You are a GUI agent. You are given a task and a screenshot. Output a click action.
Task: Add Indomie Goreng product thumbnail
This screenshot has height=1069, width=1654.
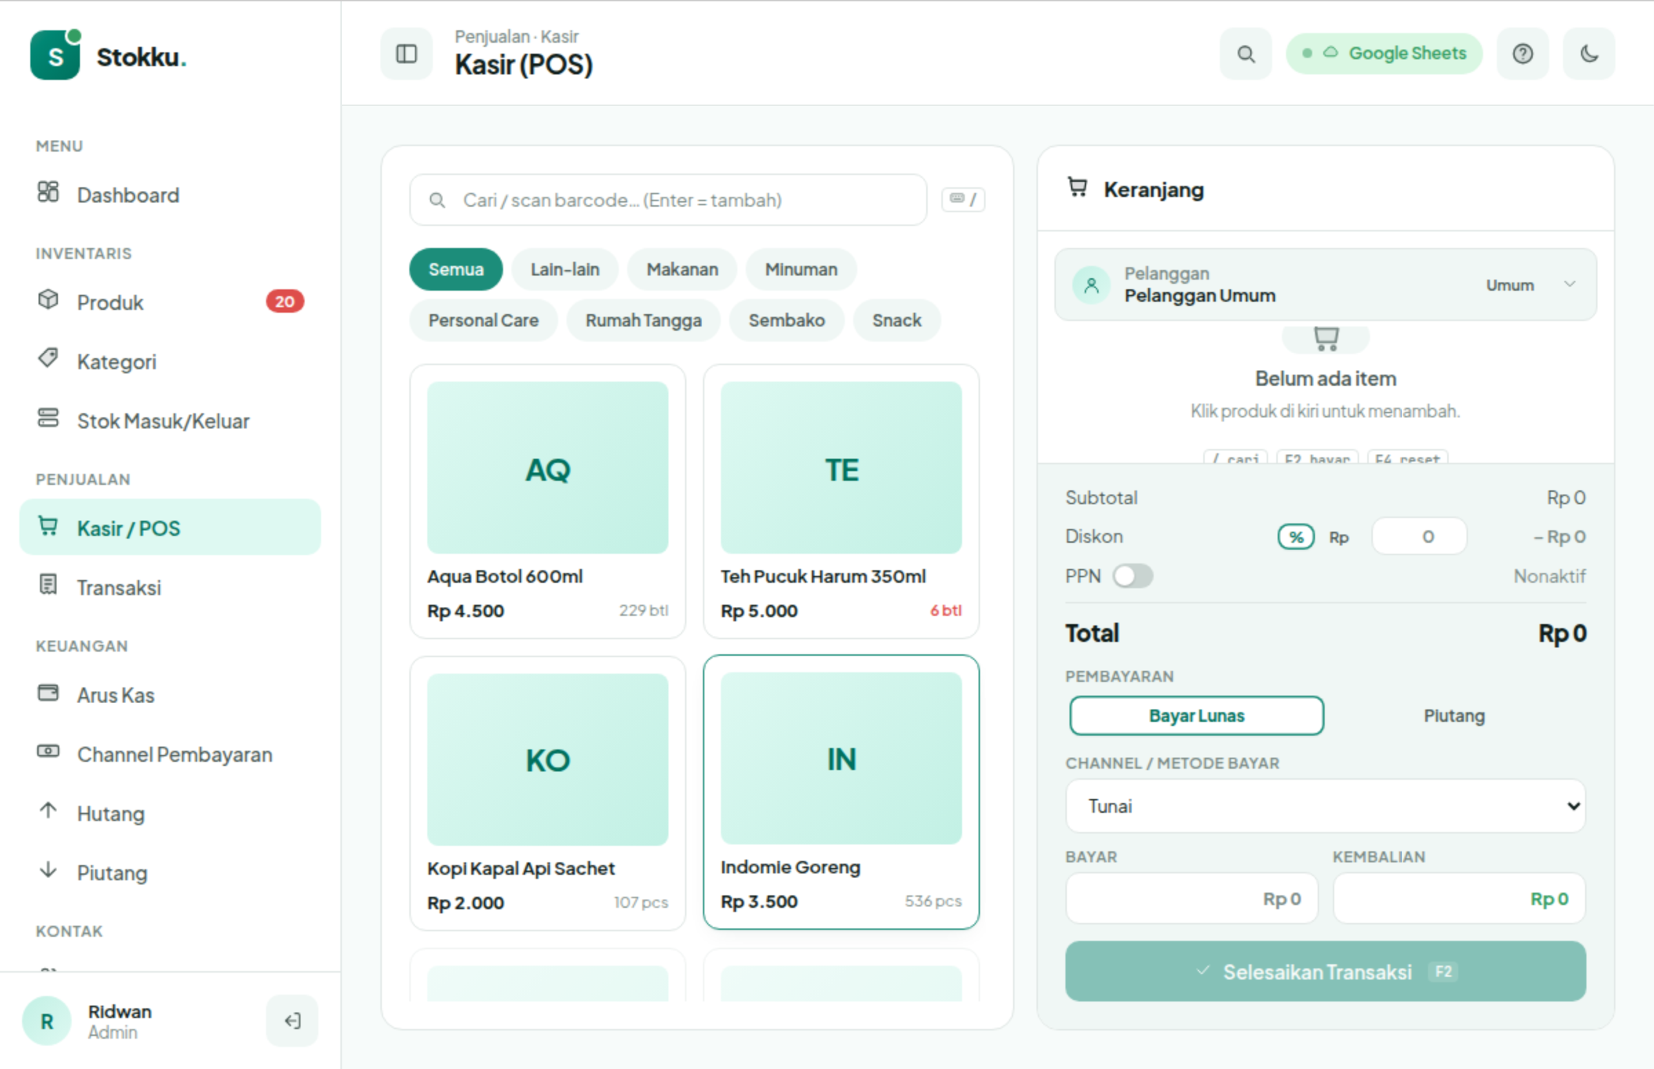click(841, 758)
